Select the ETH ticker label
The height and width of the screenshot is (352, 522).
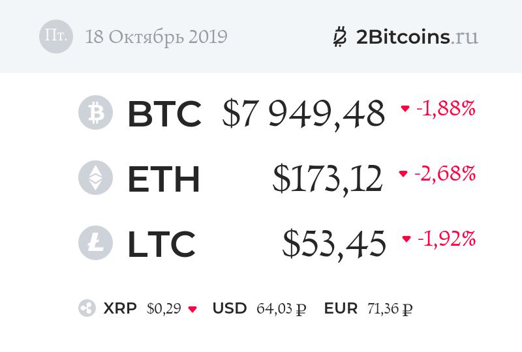pyautogui.click(x=163, y=179)
